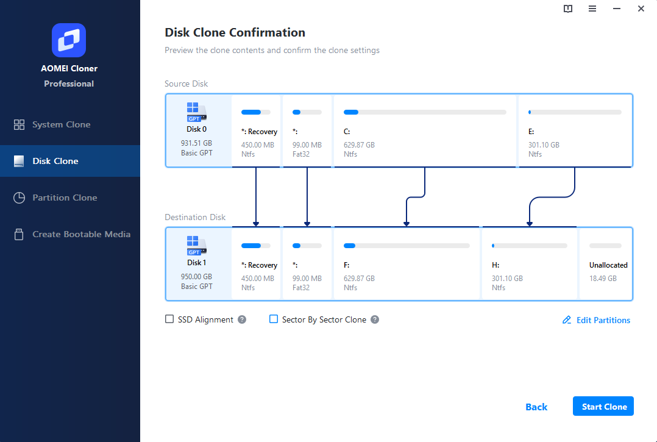
Task: Click the '931.51 GB' source disk size
Action: coord(196,143)
